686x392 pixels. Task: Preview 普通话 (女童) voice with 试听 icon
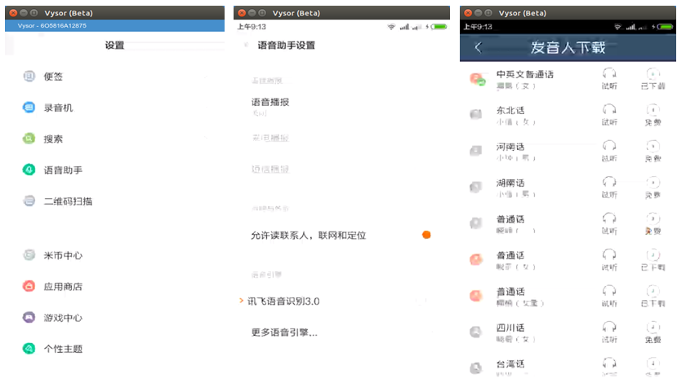tap(609, 290)
